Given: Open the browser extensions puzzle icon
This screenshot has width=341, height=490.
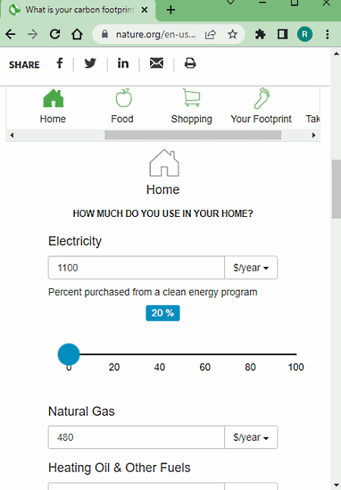Looking at the screenshot, I should click(x=260, y=34).
